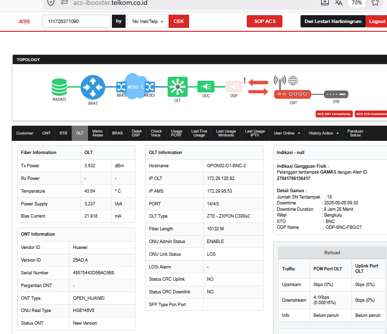The image size is (387, 334).
Task: Open Last Usage Minitools tab
Action: pyautogui.click(x=226, y=133)
